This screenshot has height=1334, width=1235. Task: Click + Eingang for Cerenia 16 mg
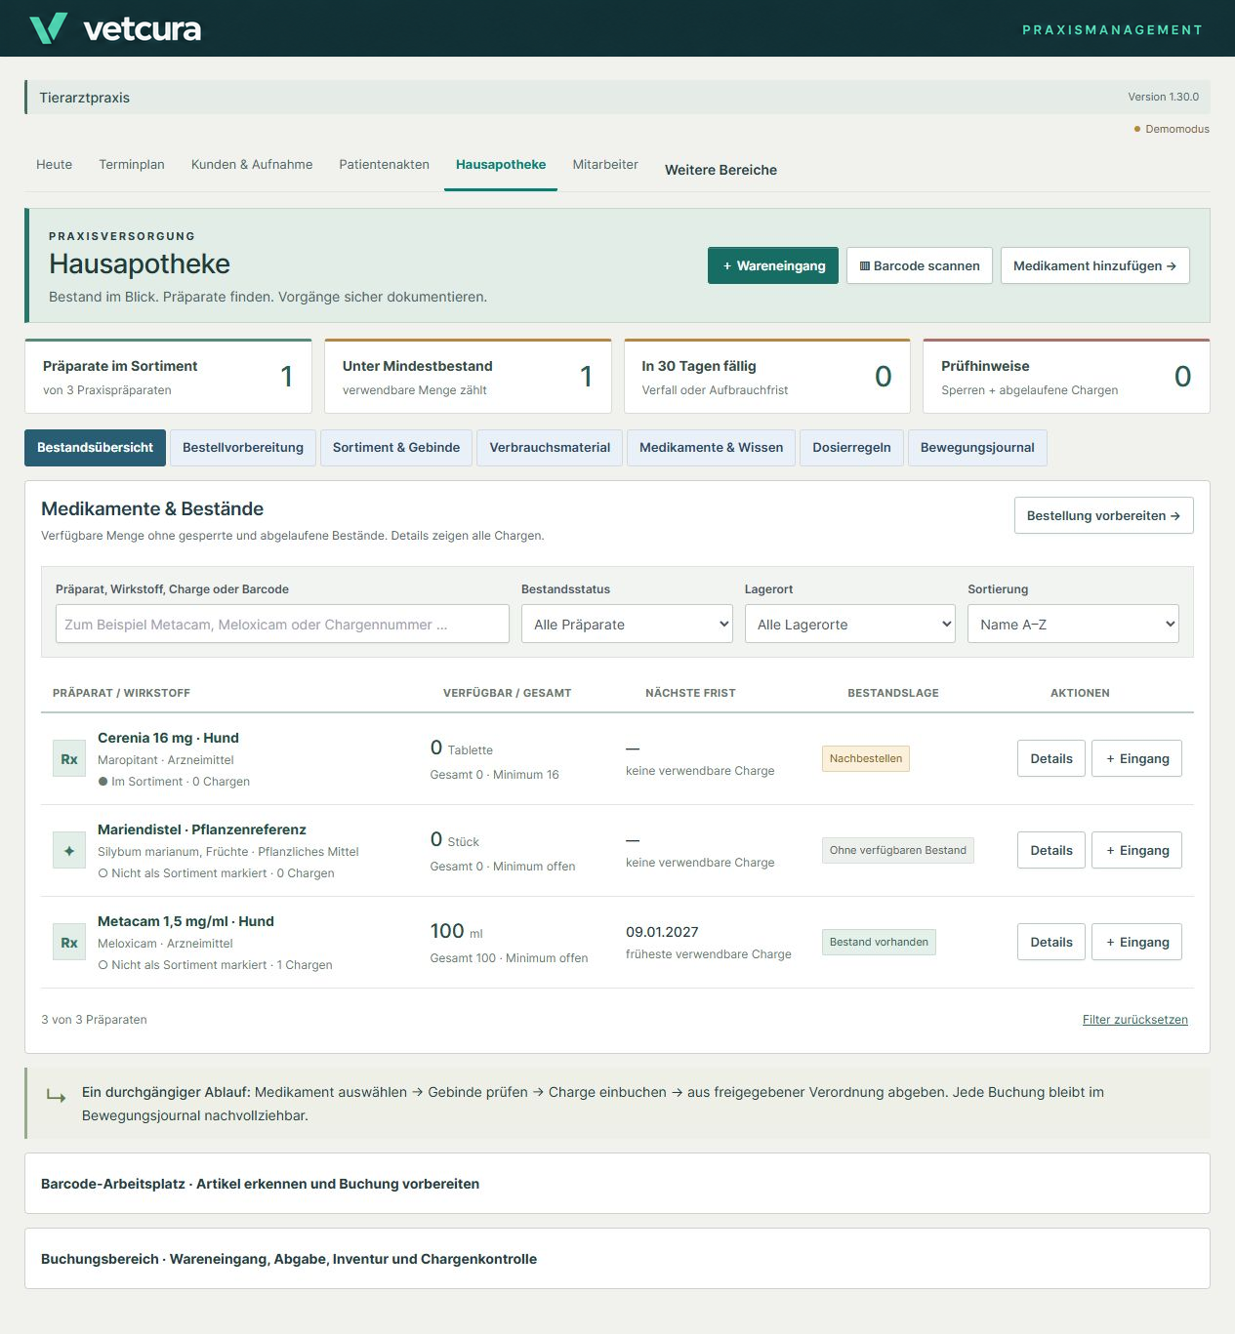coord(1137,758)
